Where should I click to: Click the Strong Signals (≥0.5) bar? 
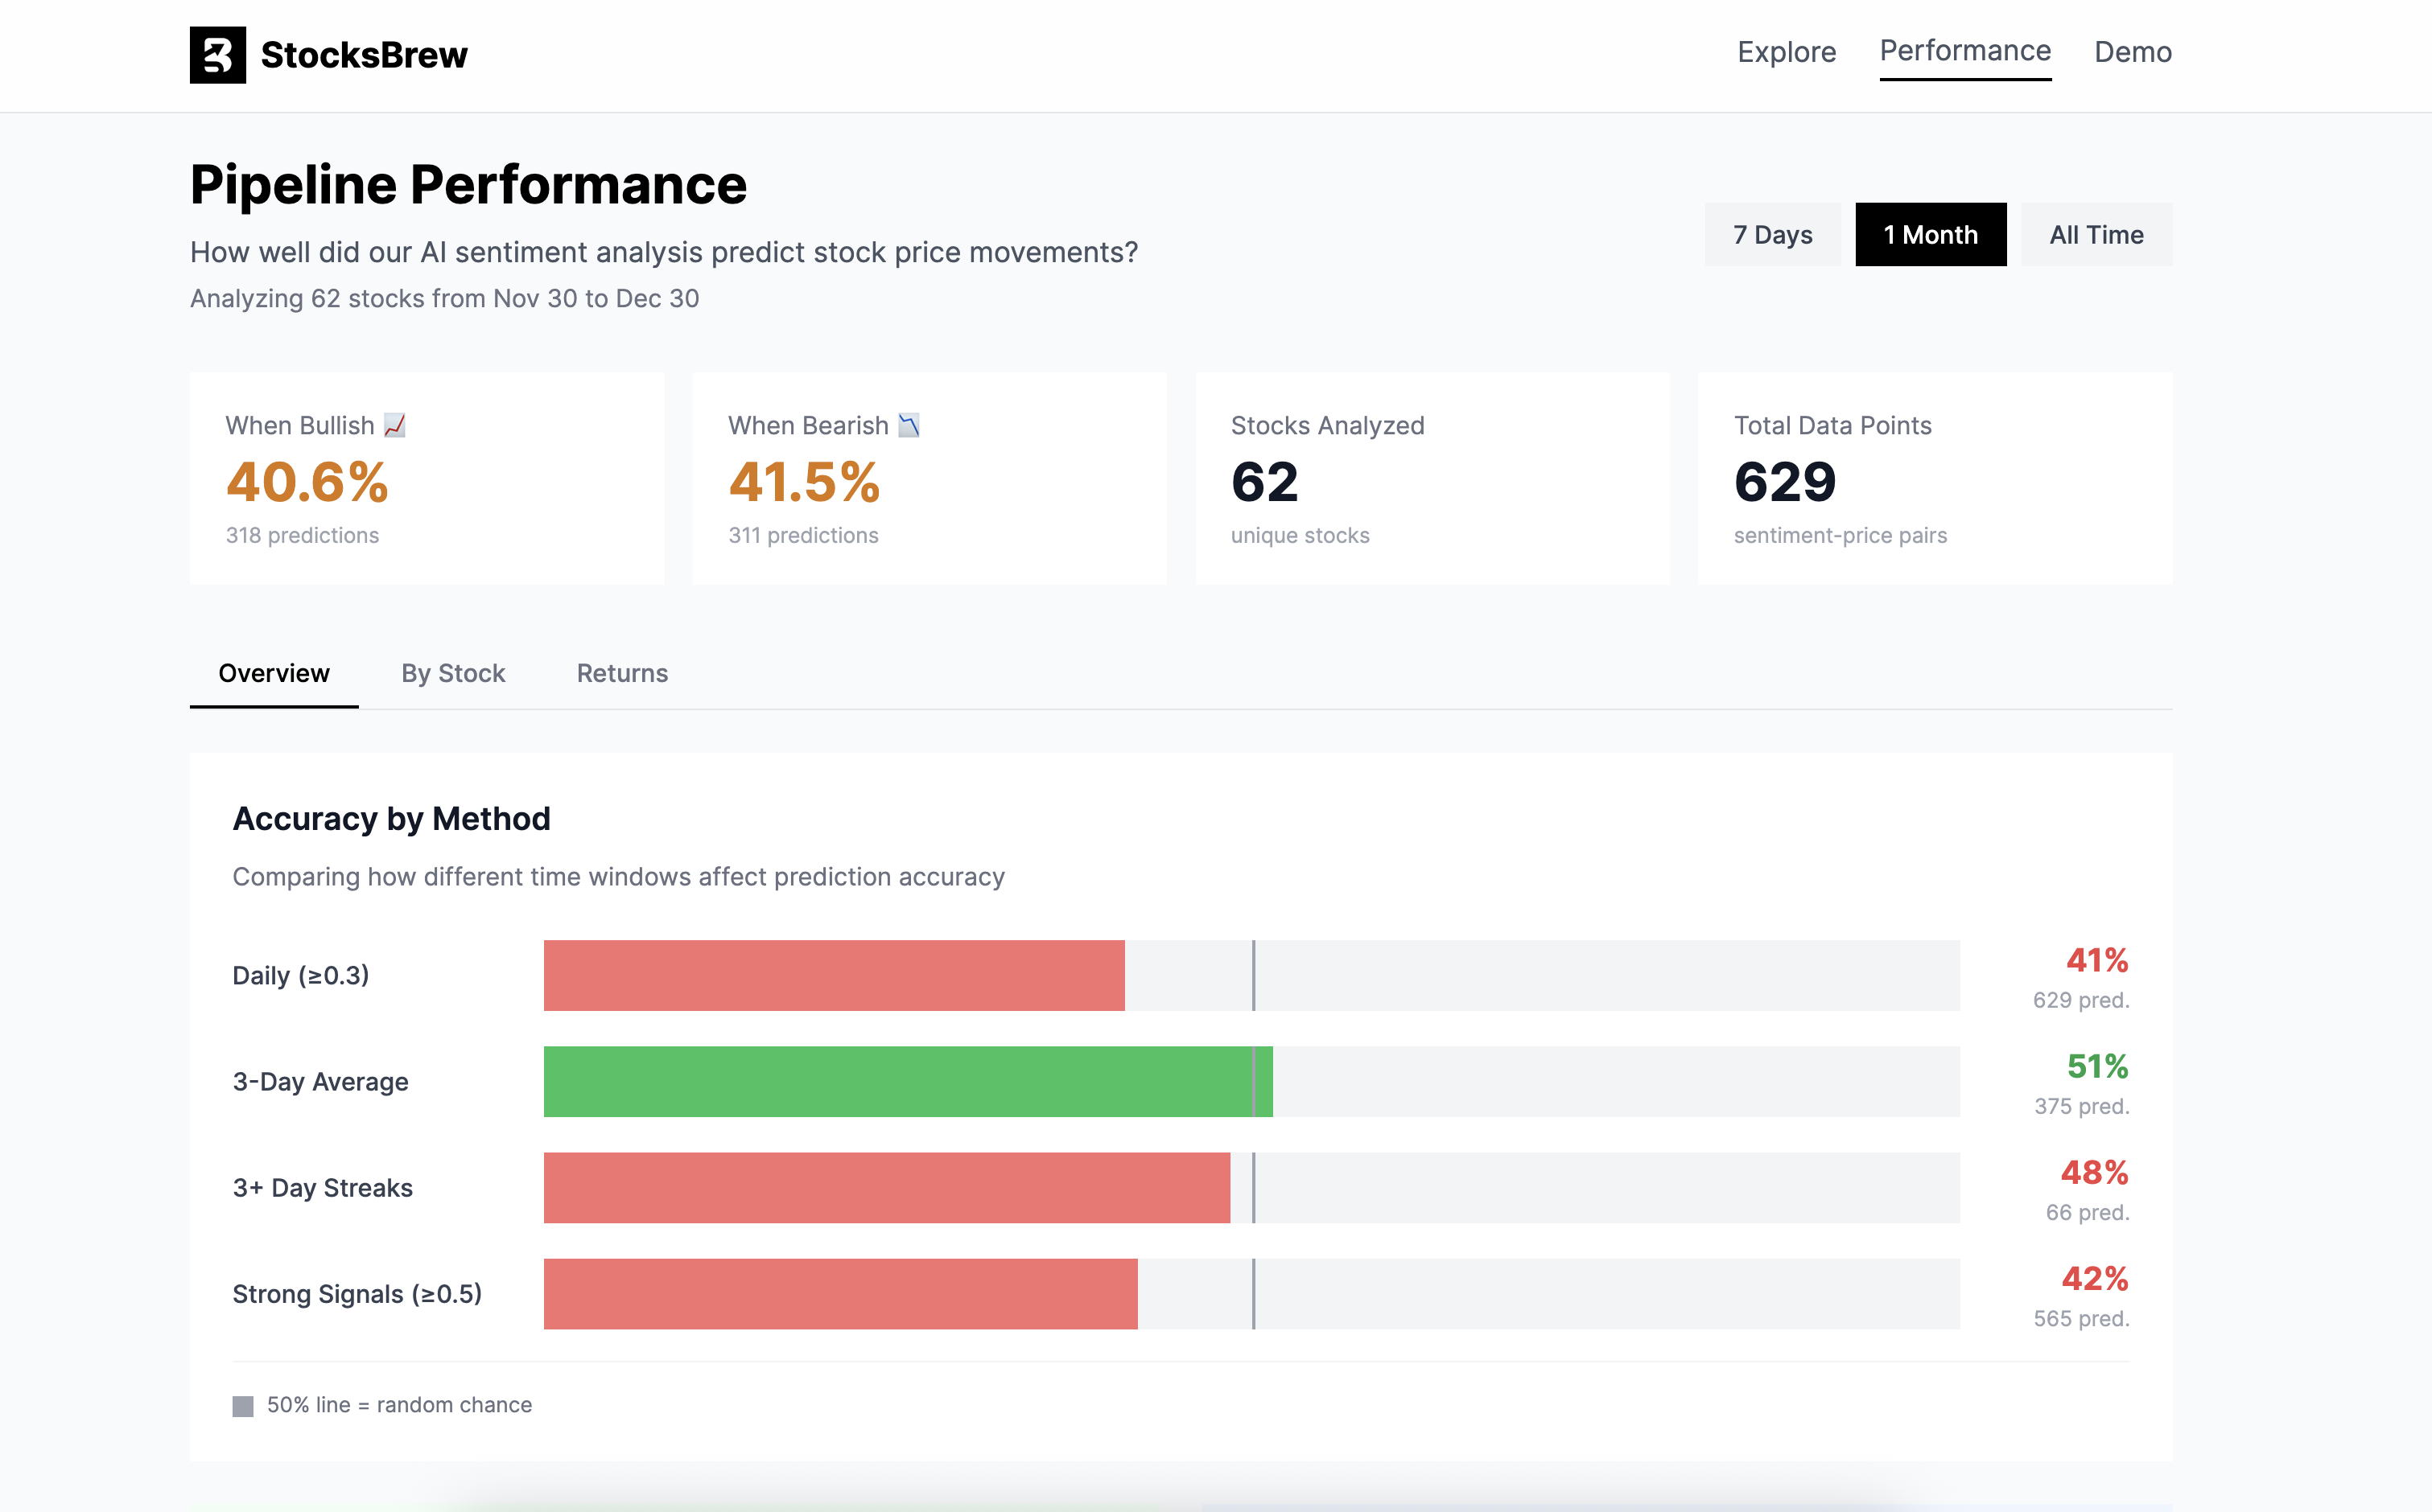[840, 1293]
